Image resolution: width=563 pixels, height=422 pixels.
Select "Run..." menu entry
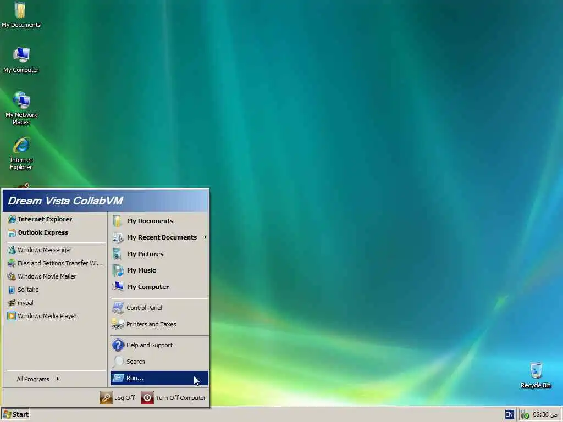[x=159, y=378]
